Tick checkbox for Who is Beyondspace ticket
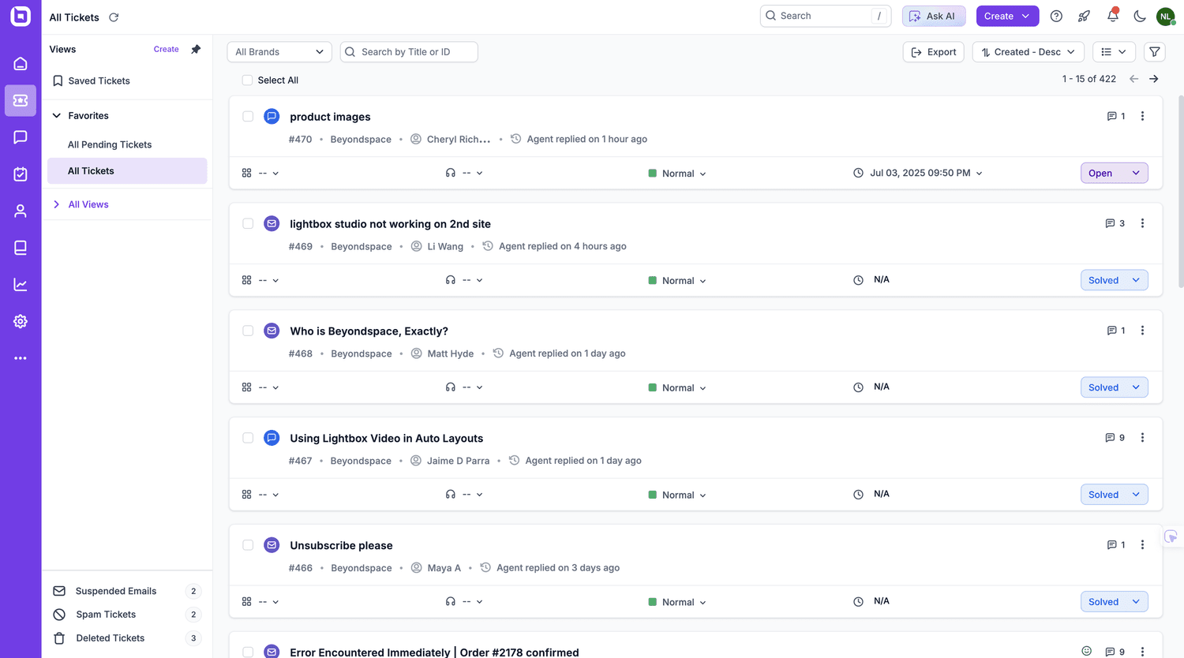 click(x=248, y=331)
